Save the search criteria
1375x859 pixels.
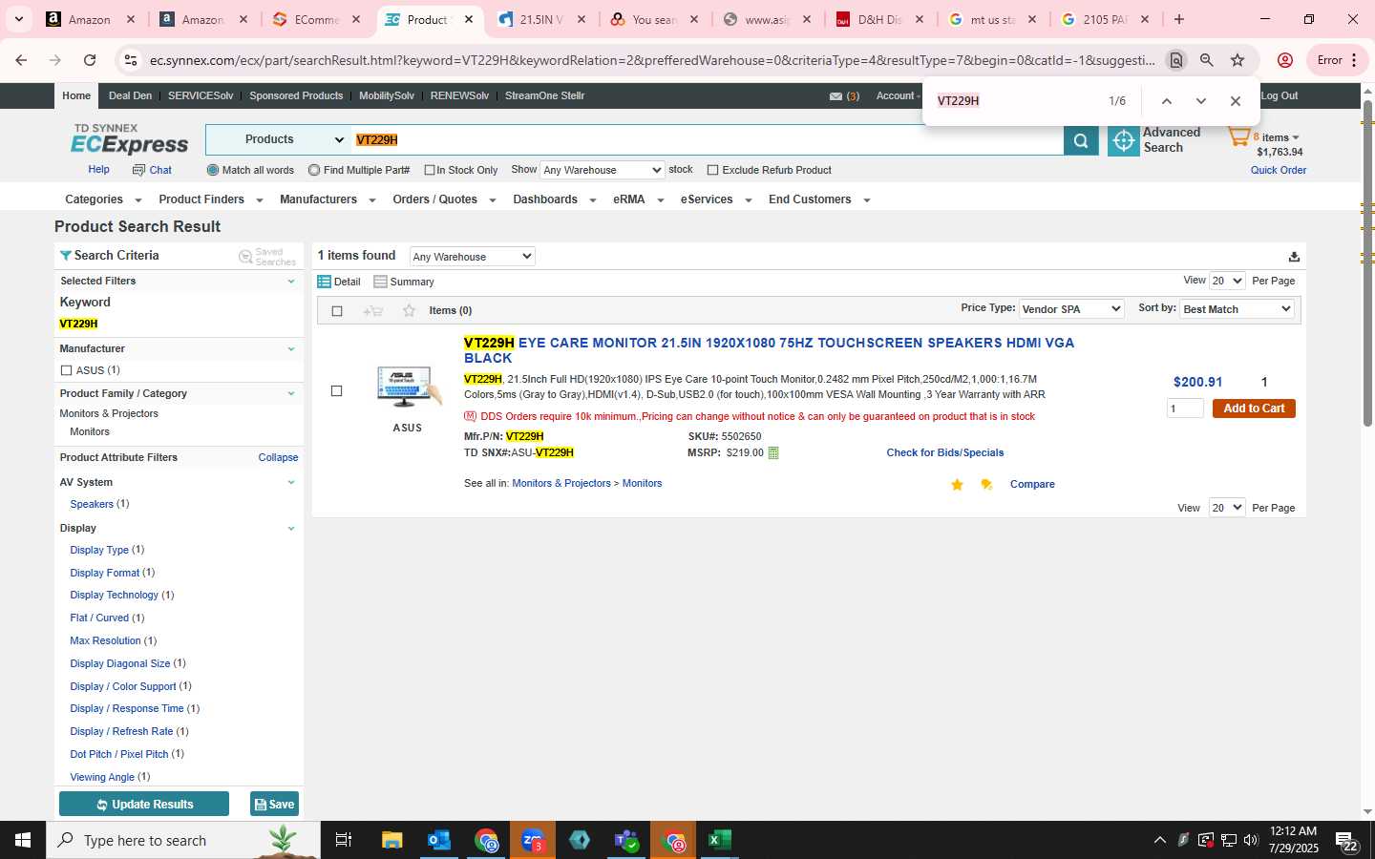point(274,805)
